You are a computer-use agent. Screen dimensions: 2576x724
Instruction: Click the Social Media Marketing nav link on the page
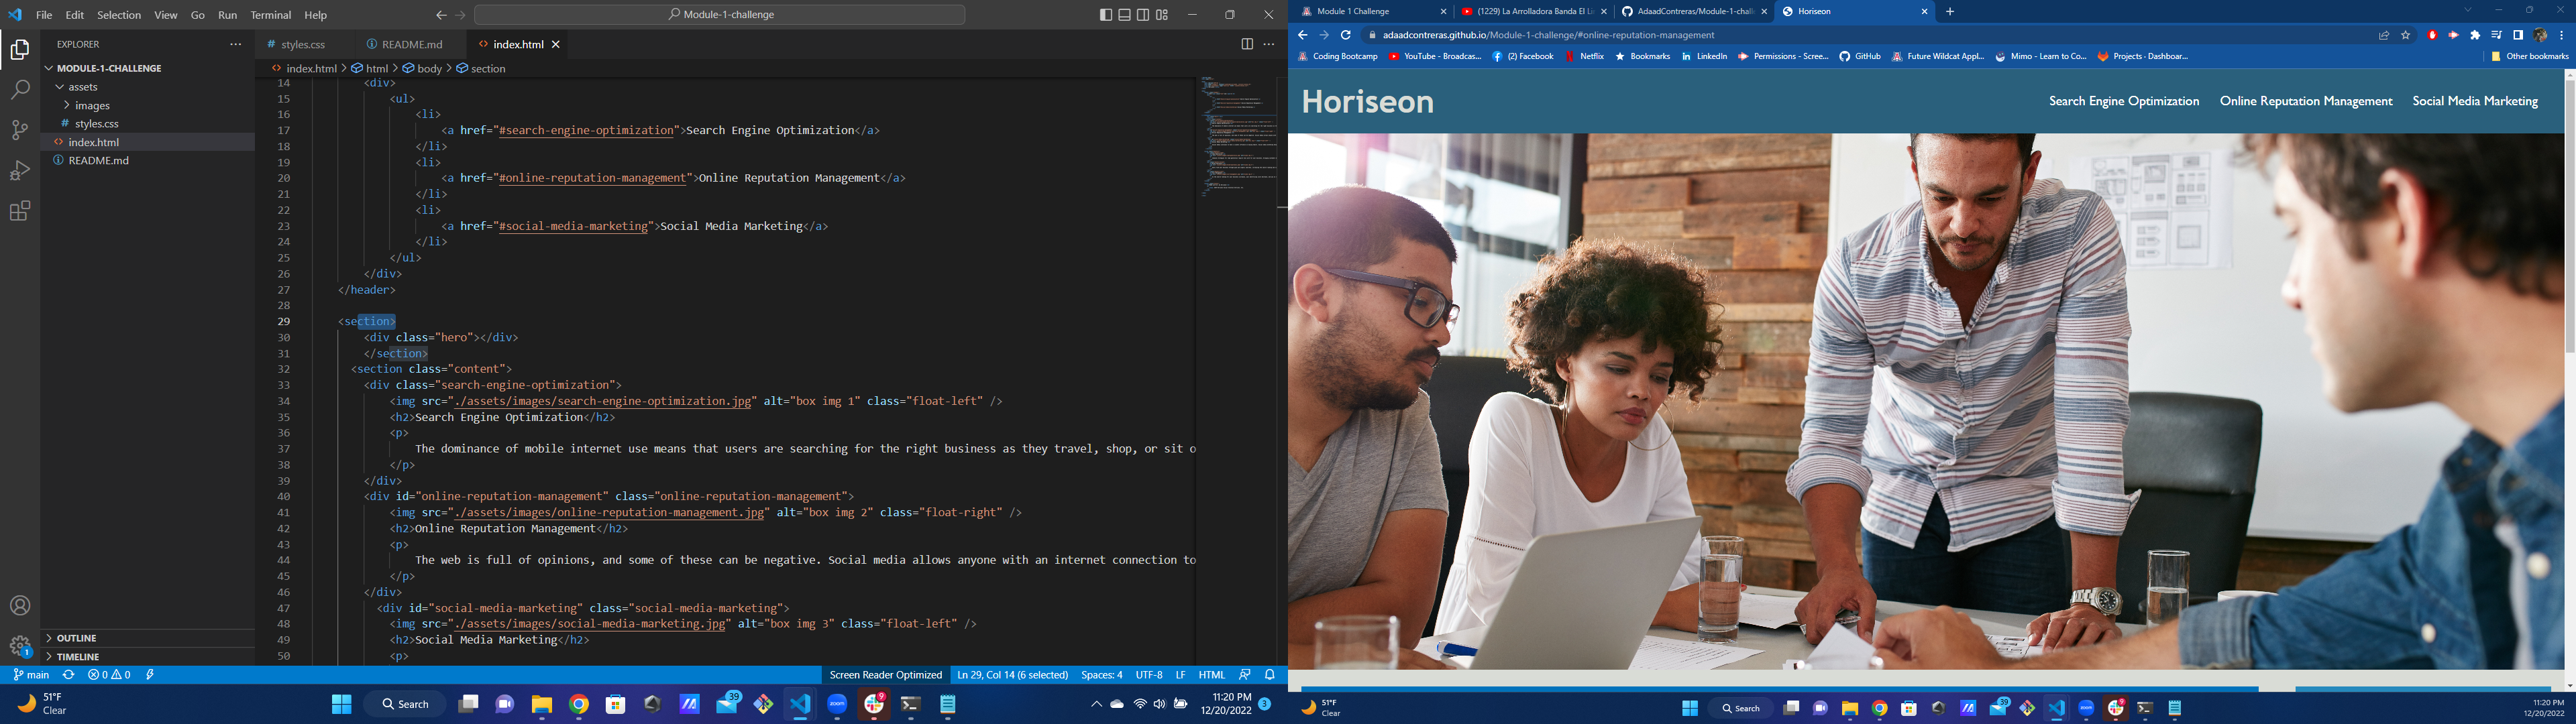click(x=2475, y=101)
